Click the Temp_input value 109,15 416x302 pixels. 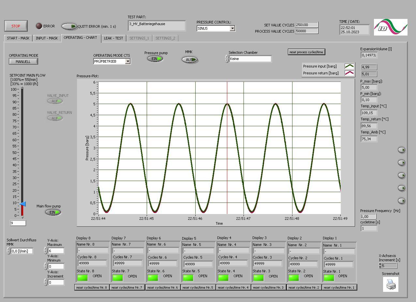tap(369, 113)
